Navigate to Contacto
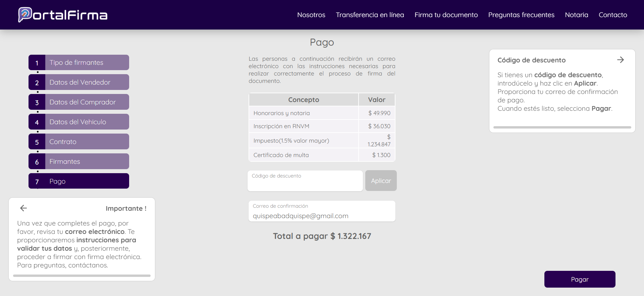 (x=612, y=15)
